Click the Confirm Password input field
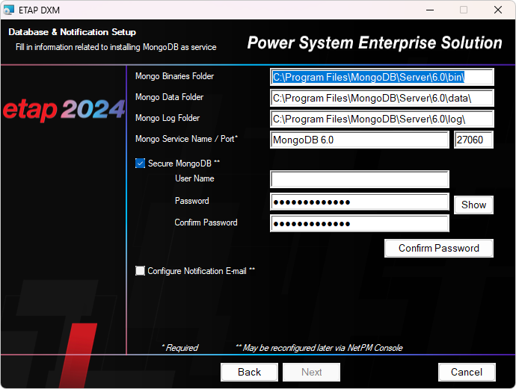The height and width of the screenshot is (389, 516). tap(360, 223)
